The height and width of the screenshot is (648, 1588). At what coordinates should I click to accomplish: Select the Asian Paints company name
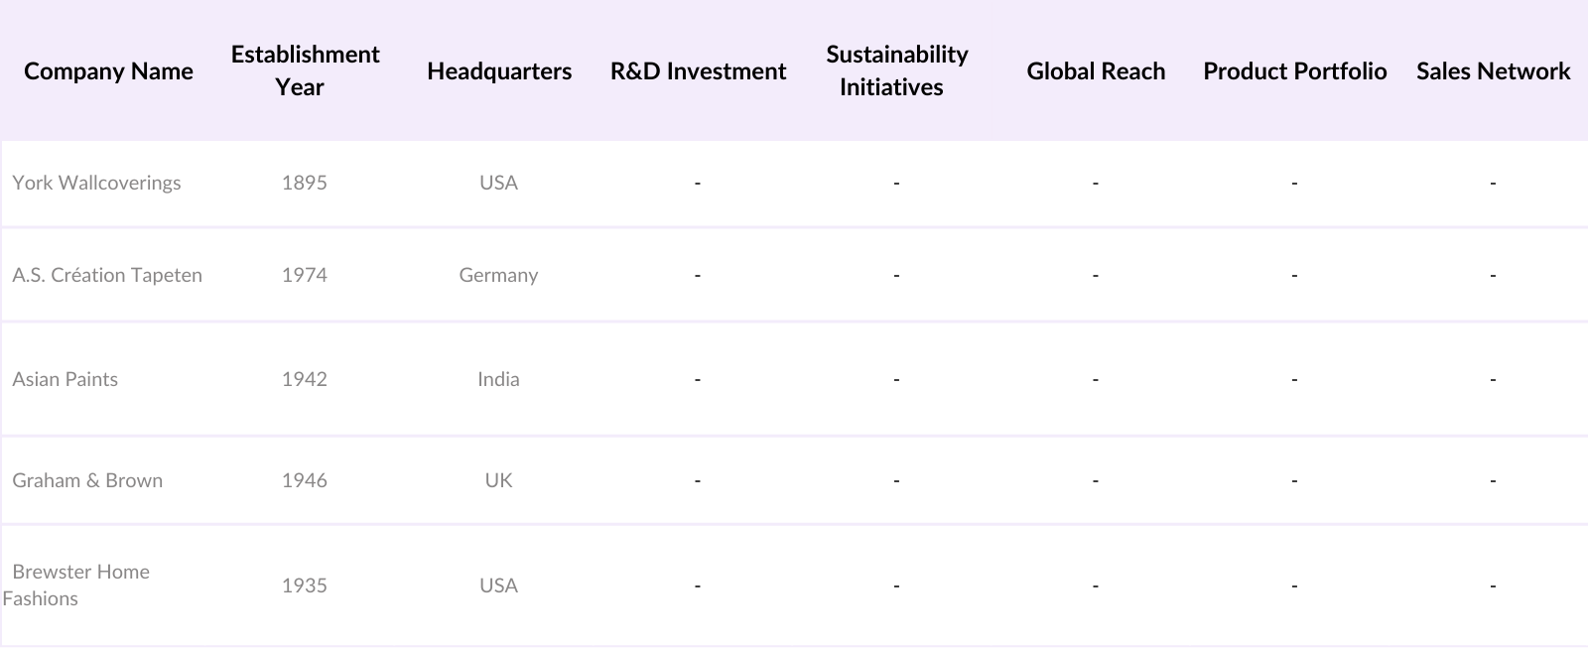(65, 379)
